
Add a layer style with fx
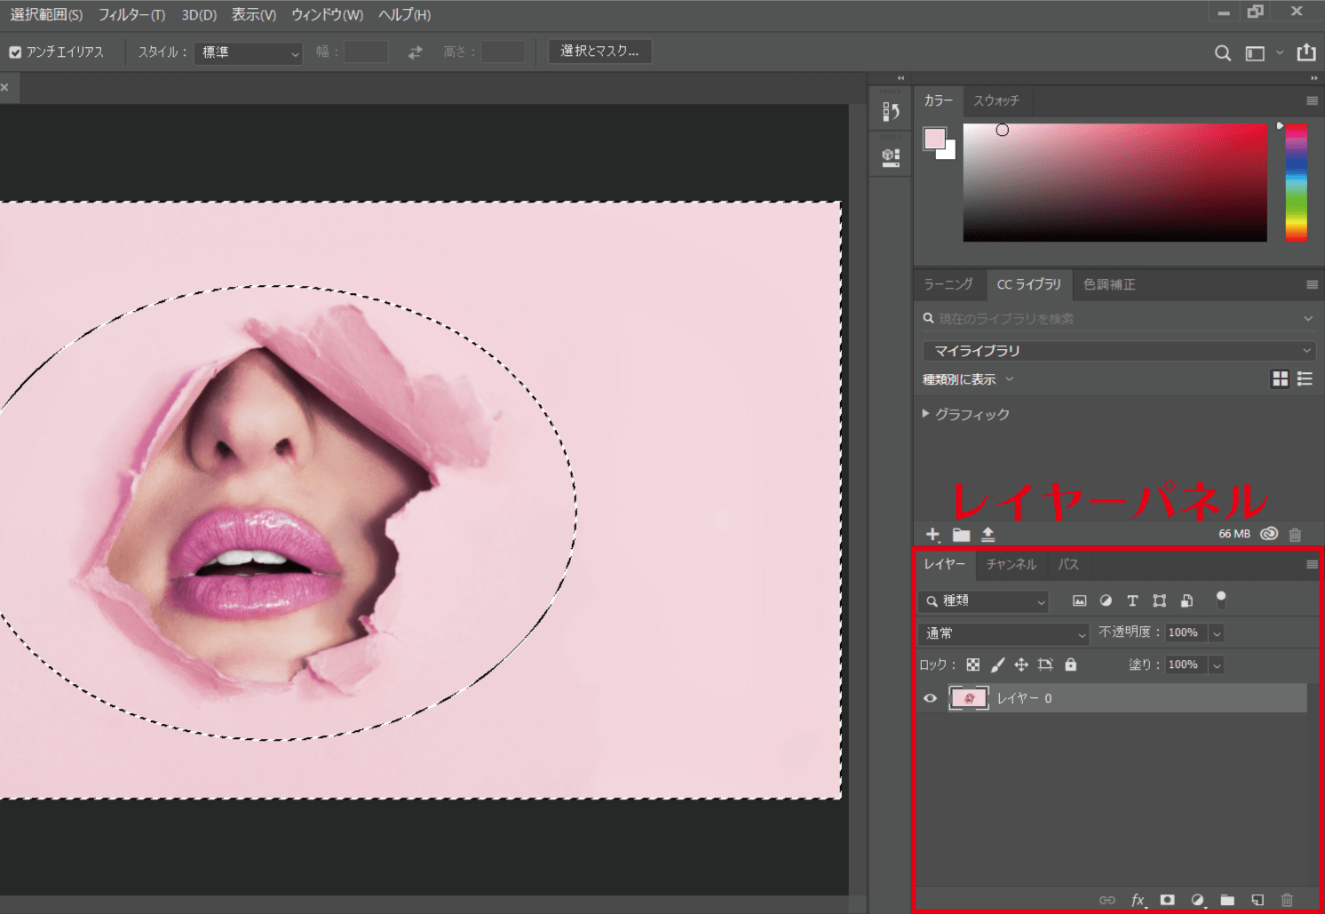click(x=1139, y=900)
